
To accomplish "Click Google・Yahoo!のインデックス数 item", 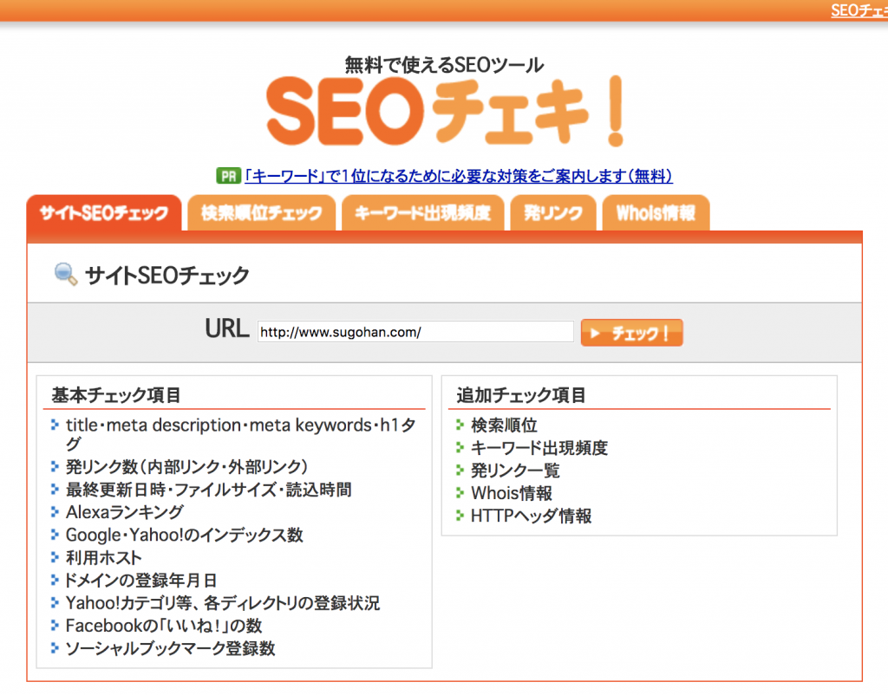I will [x=185, y=535].
